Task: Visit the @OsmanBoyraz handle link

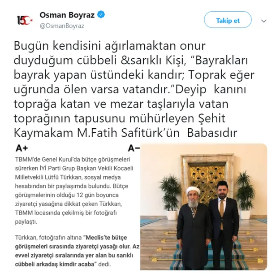Action: click(62, 26)
